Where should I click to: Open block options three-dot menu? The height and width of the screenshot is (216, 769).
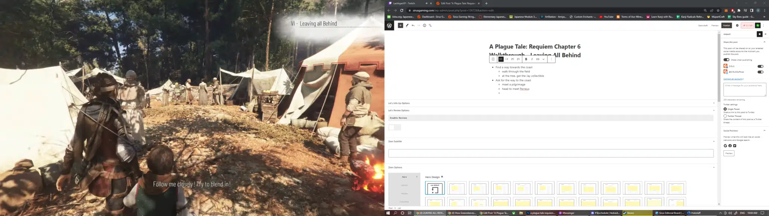551,59
